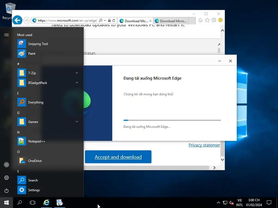Viewport: 278px width, 208px height.
Task: Open the Action Center notifications icon
Action: tap(269, 203)
